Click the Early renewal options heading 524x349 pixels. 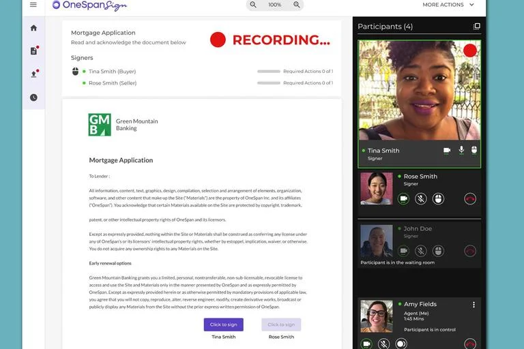[x=110, y=263]
